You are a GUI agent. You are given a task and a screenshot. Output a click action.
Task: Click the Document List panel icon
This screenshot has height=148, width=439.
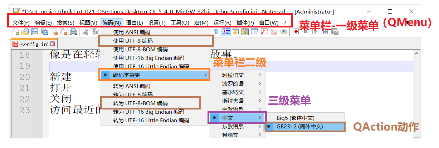(255, 32)
